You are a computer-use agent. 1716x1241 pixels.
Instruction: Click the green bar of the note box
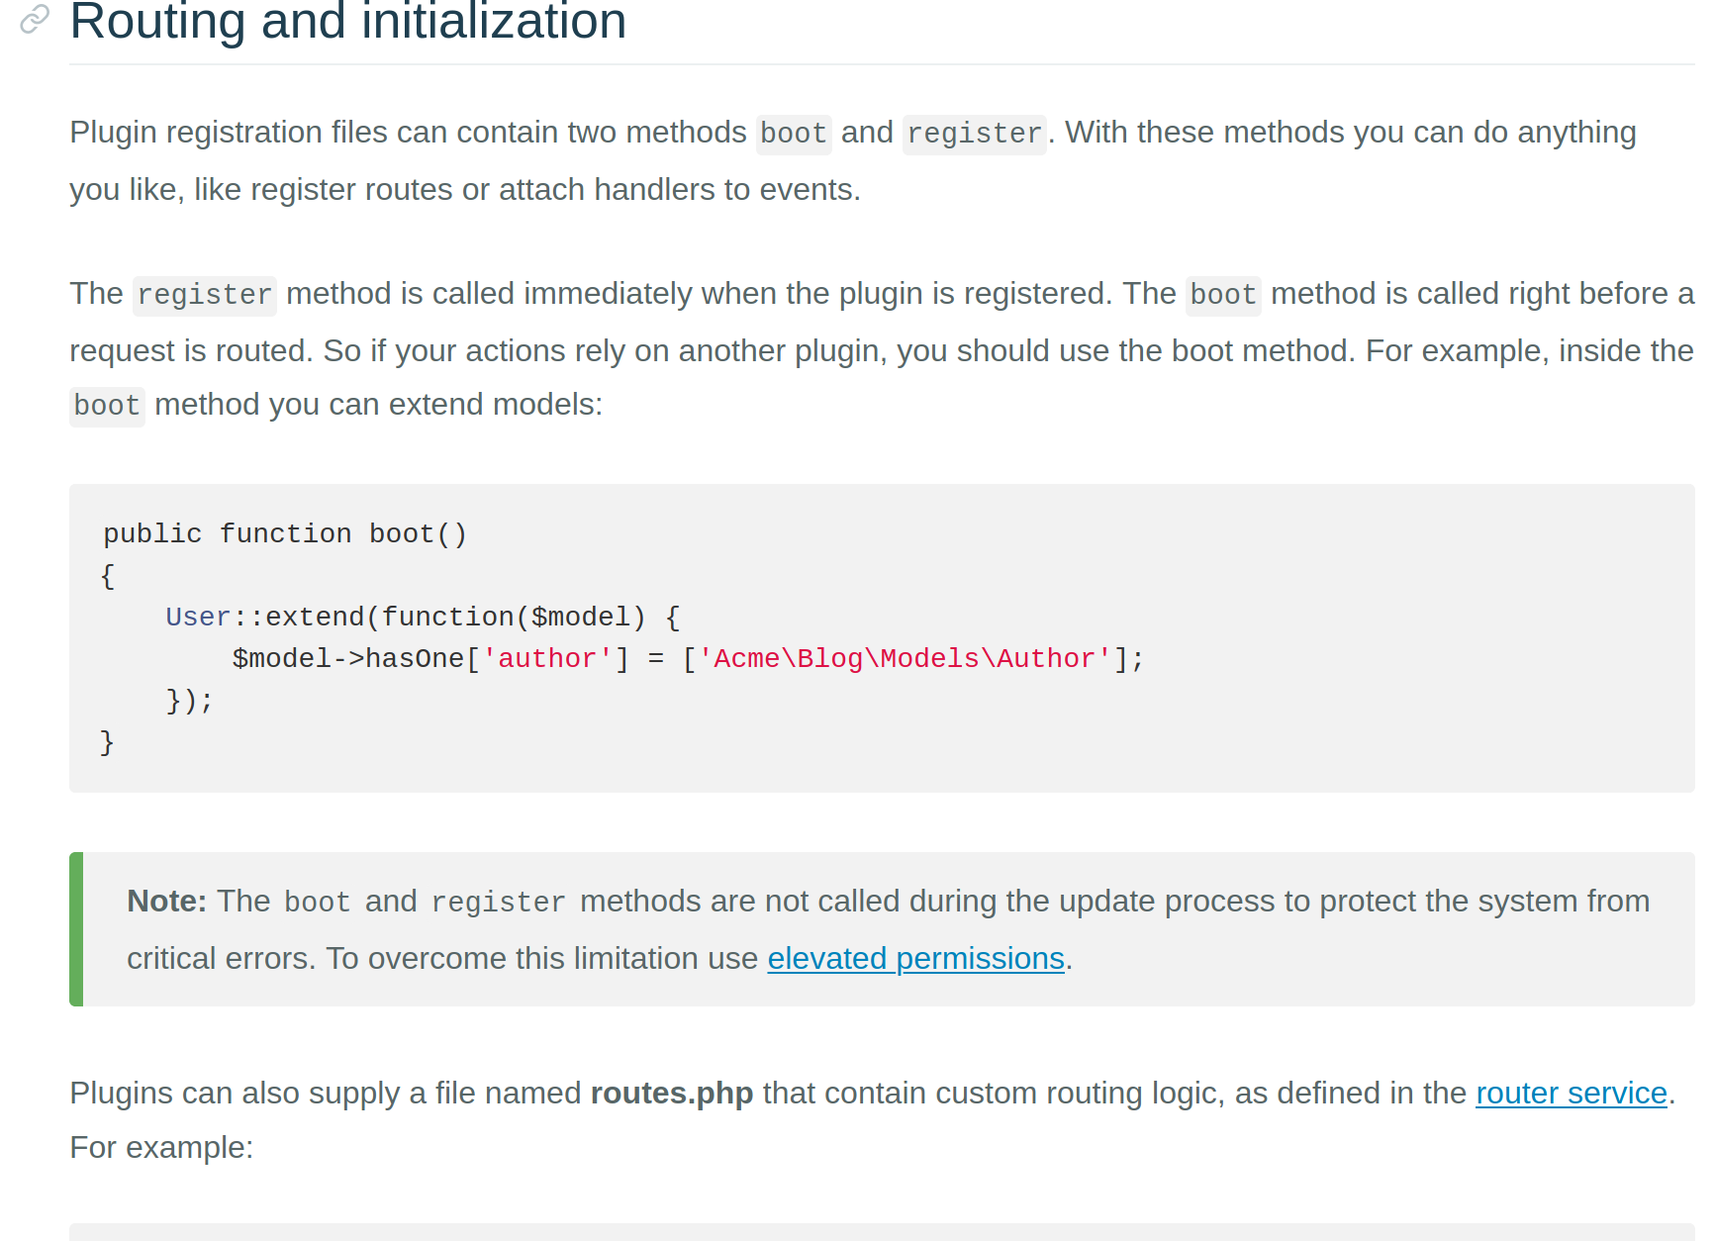pyautogui.click(x=76, y=929)
